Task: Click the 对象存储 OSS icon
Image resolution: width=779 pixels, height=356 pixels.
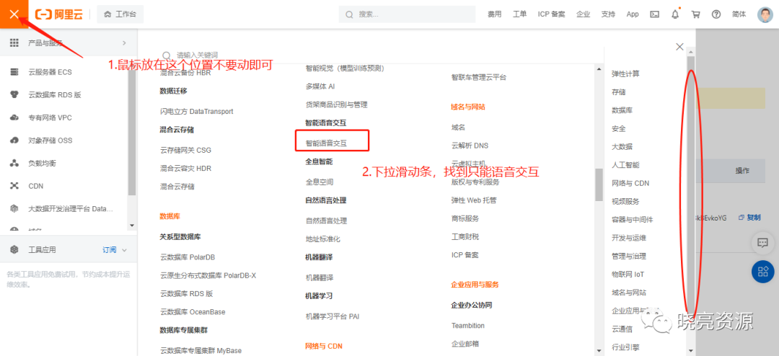Action: coord(14,141)
